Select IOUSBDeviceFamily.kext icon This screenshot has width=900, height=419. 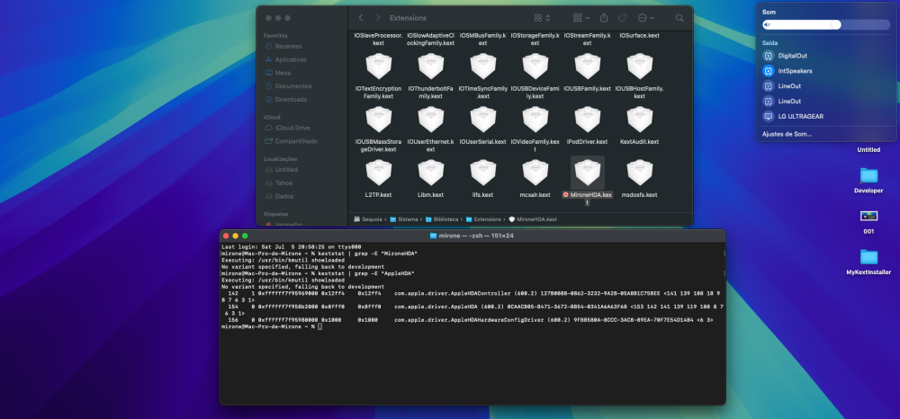tap(535, 66)
